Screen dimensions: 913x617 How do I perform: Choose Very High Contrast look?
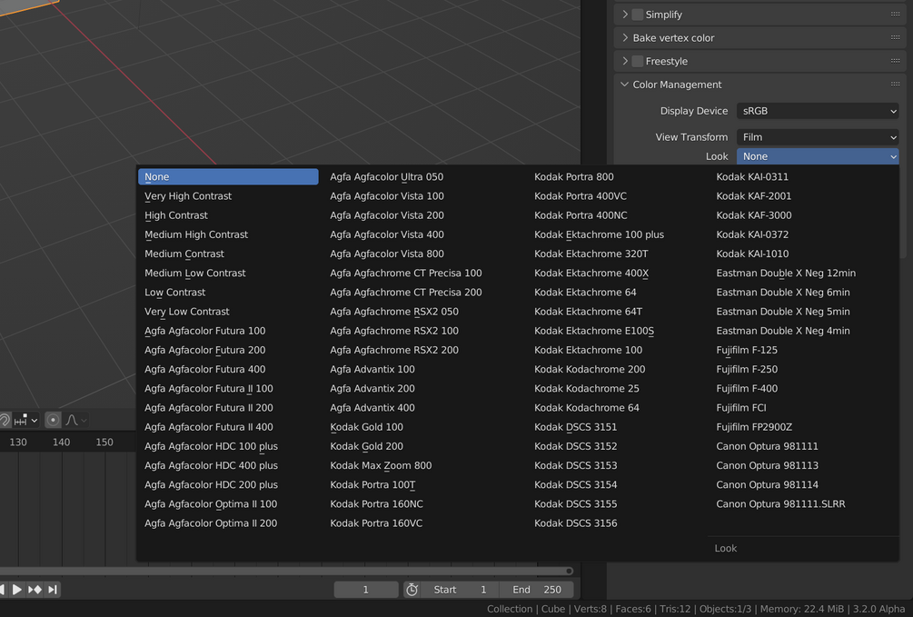coord(187,195)
